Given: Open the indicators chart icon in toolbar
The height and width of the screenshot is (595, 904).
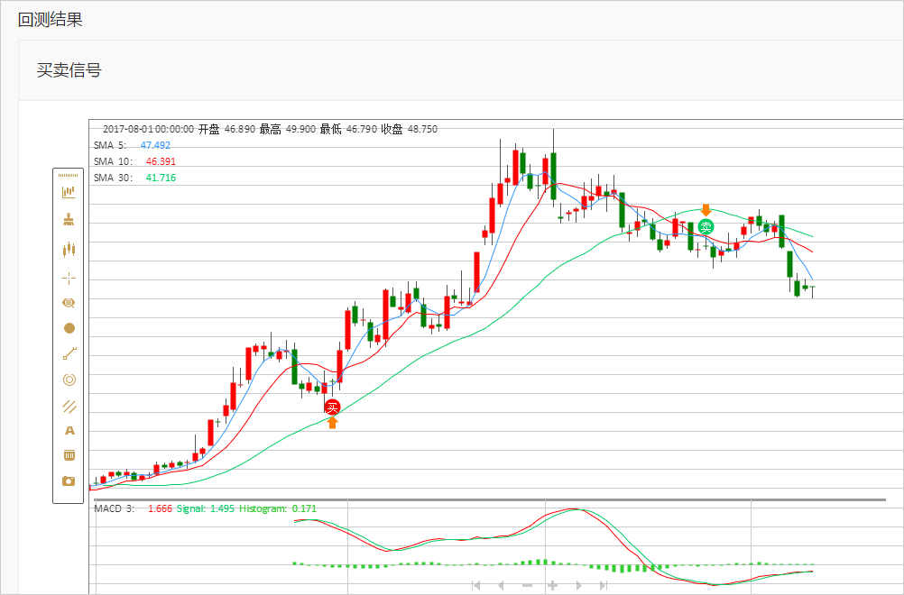Looking at the screenshot, I should (x=69, y=192).
